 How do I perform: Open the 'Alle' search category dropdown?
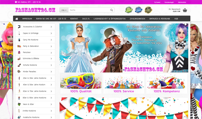[64, 10]
